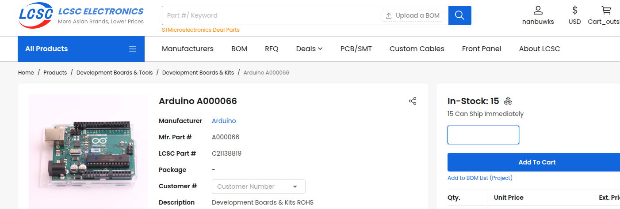This screenshot has width=620, height=209.
Task: Click the Development Boards & Kits ROHS description
Action: [x=263, y=202]
